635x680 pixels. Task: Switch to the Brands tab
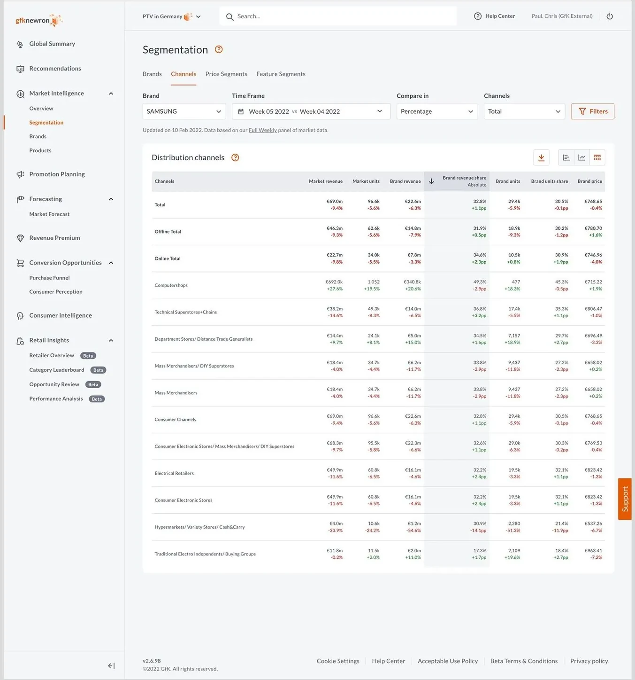(152, 74)
